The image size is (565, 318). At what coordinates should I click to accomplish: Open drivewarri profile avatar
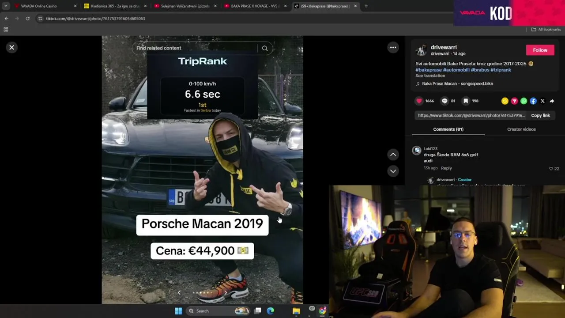(421, 50)
